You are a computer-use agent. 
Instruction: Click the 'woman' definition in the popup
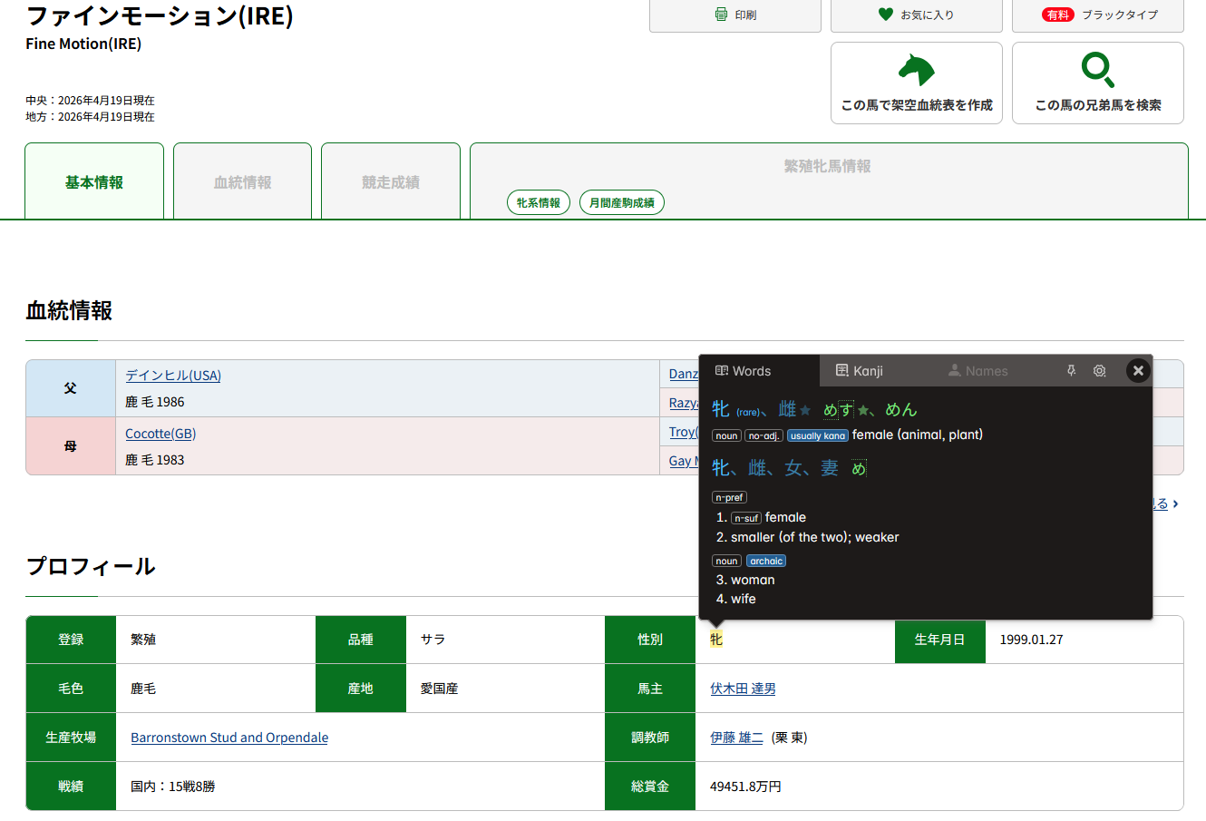(753, 580)
